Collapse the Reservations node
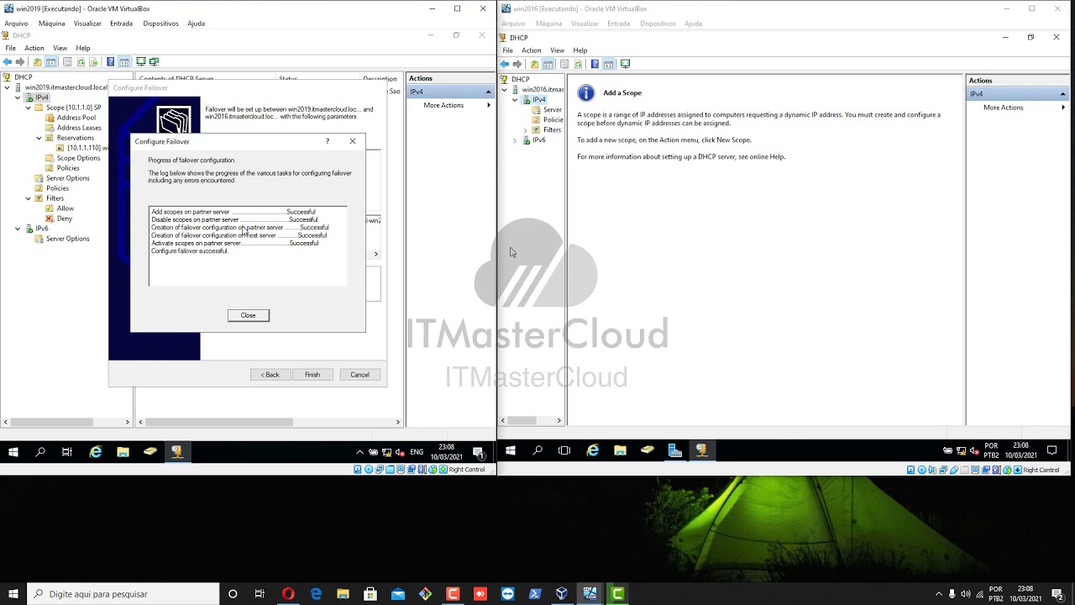 [38, 138]
